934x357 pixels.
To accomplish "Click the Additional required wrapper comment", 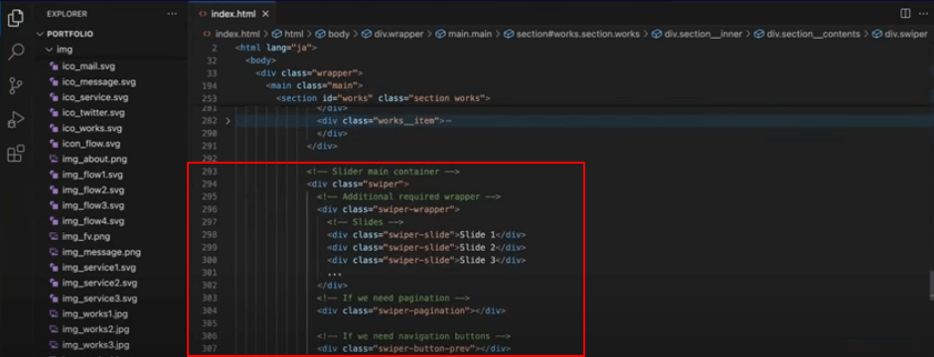I will click(x=408, y=196).
